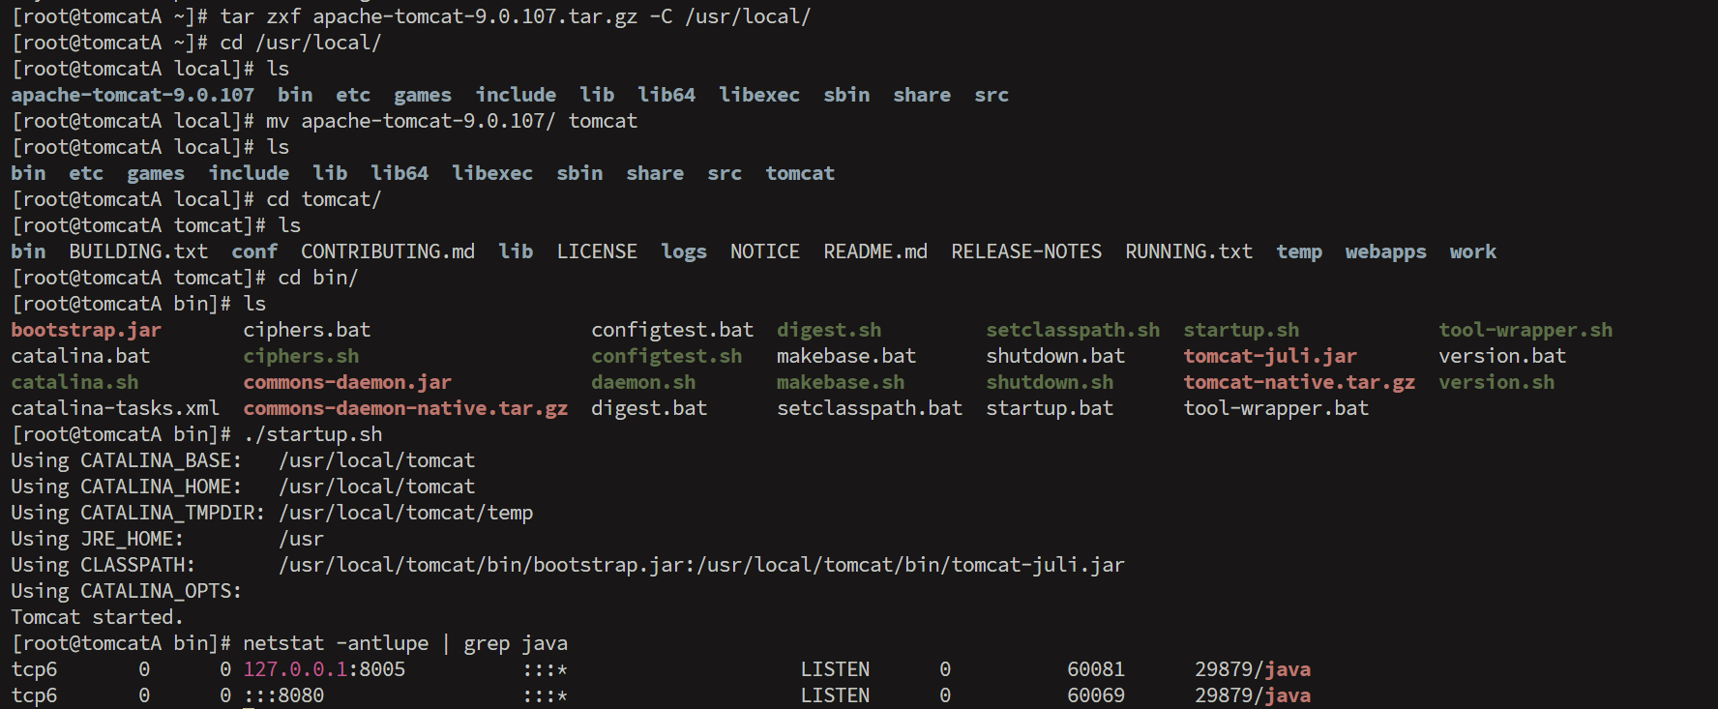The width and height of the screenshot is (1718, 709).
Task: Click tomcat-juli.jar in the ls output
Action: [x=1270, y=356]
